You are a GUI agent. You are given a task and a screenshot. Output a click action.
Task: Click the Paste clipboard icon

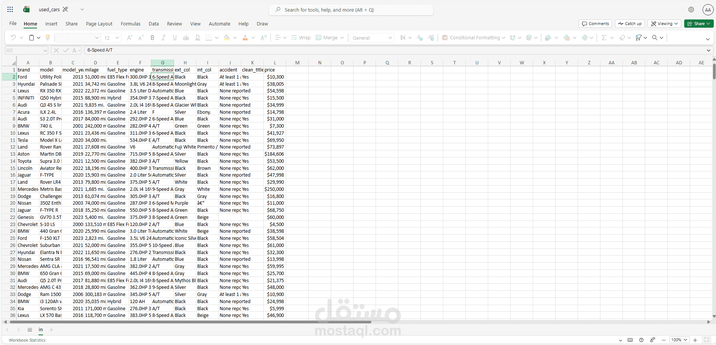click(32, 38)
